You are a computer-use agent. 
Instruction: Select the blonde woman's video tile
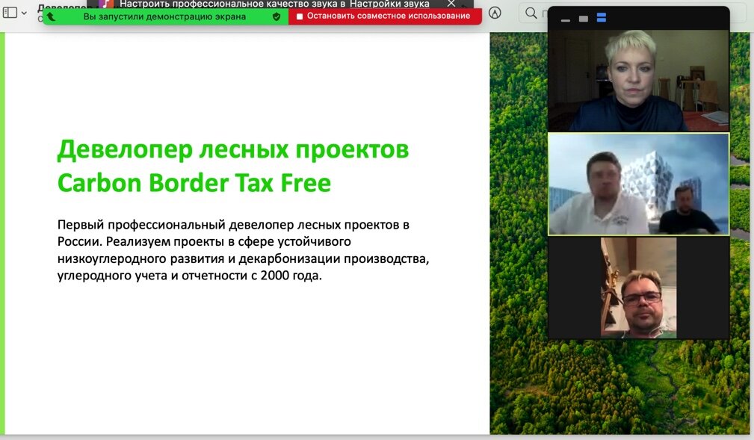639,81
